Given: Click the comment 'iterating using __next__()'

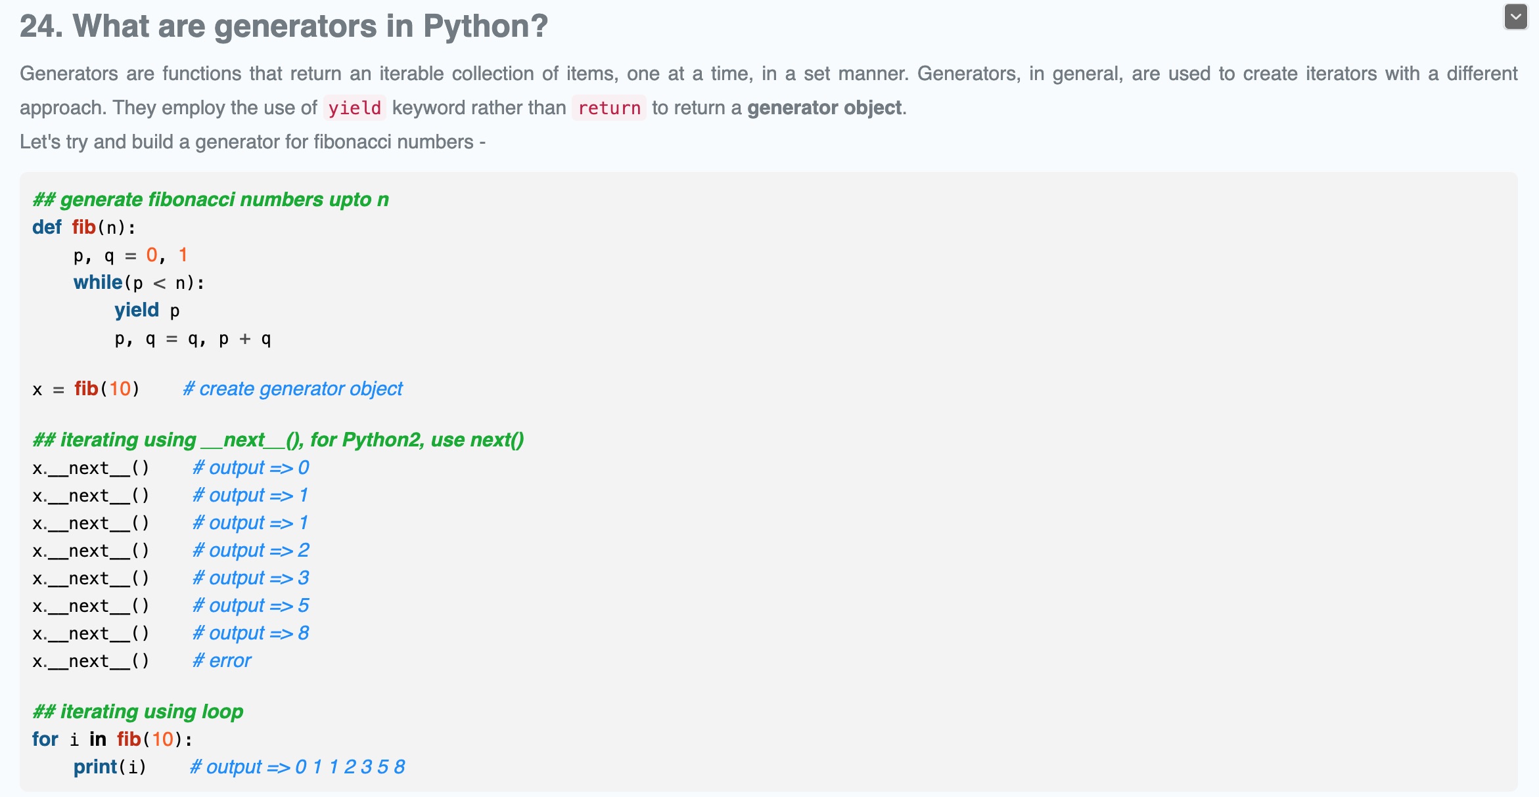Looking at the screenshot, I should point(278,440).
